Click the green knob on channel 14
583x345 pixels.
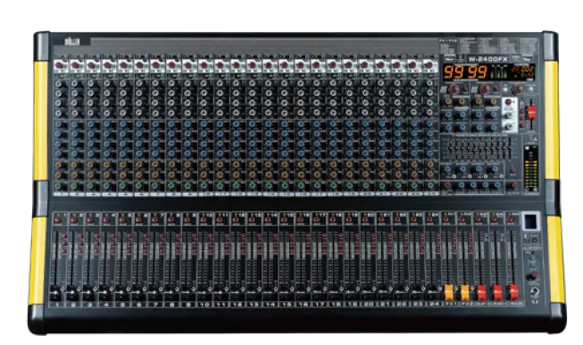click(268, 186)
